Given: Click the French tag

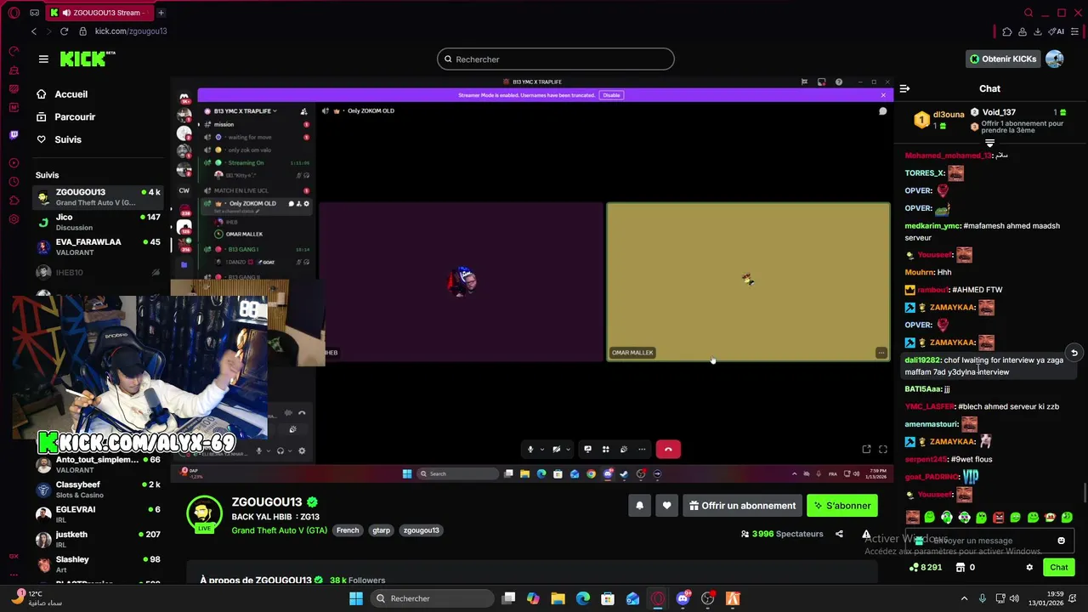Looking at the screenshot, I should 348,530.
